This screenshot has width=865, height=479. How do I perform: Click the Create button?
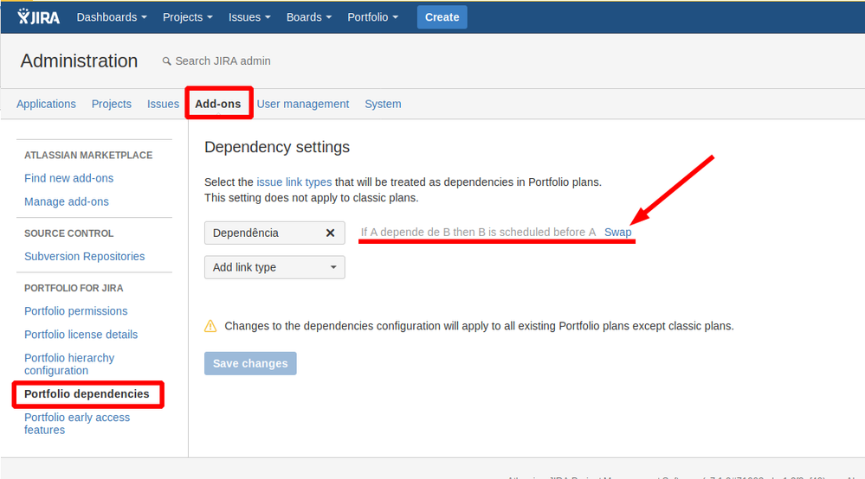(x=442, y=17)
